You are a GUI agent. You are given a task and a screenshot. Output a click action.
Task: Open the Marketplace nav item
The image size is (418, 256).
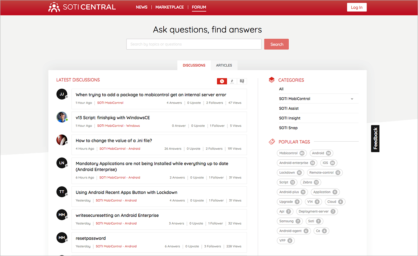[170, 7]
